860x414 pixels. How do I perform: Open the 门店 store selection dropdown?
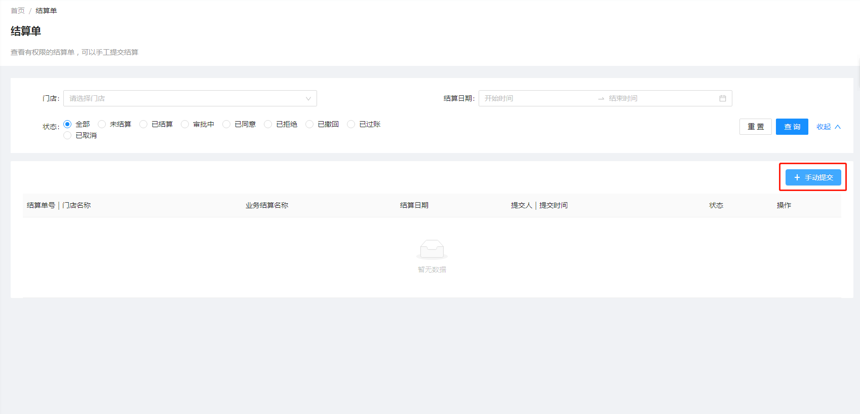(190, 98)
